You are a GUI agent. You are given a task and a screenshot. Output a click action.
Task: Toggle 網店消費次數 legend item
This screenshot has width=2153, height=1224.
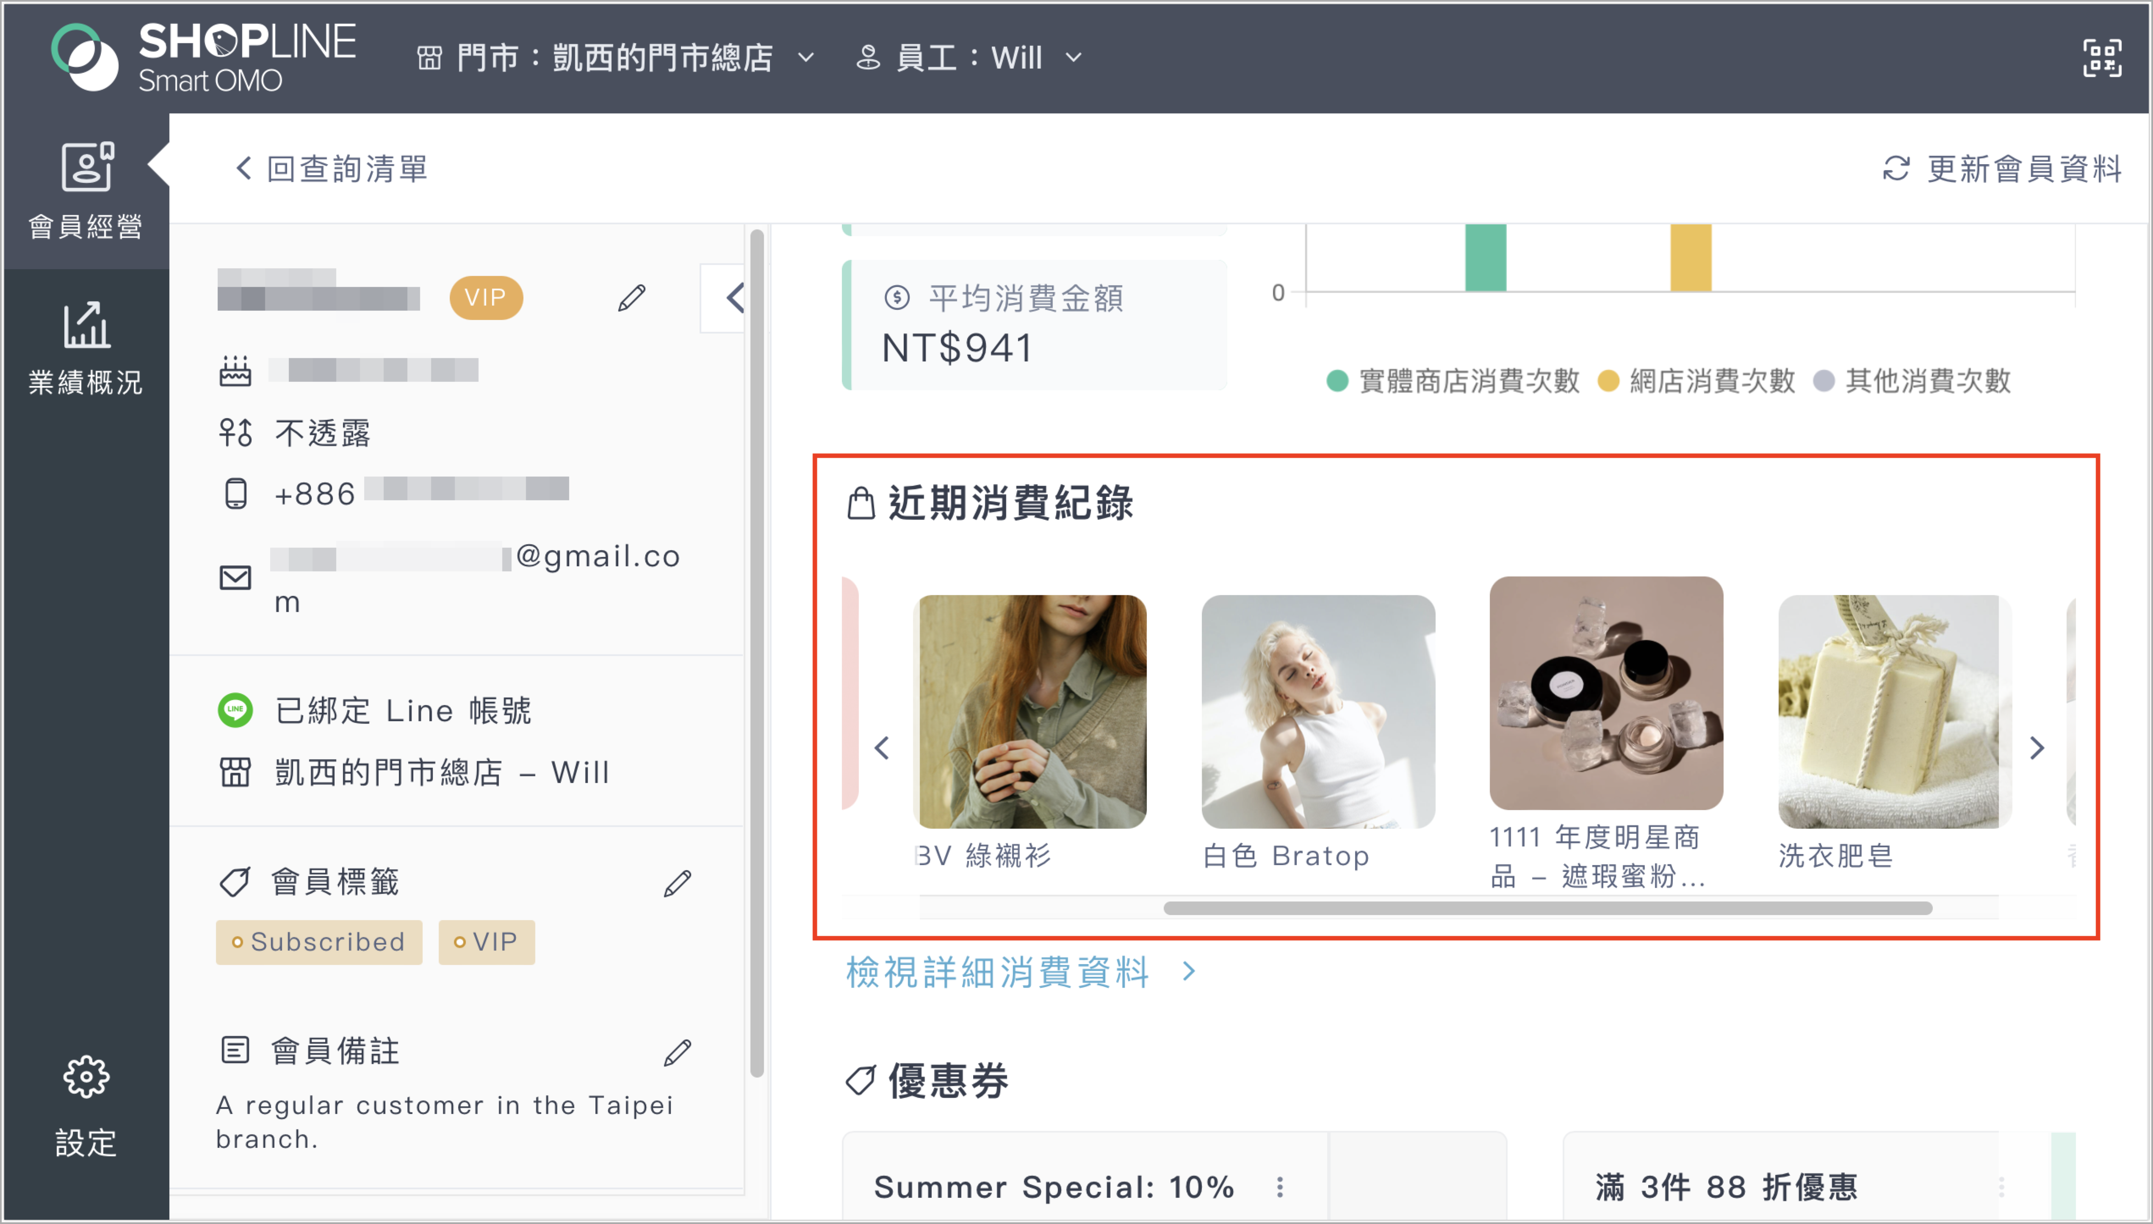tap(1696, 381)
